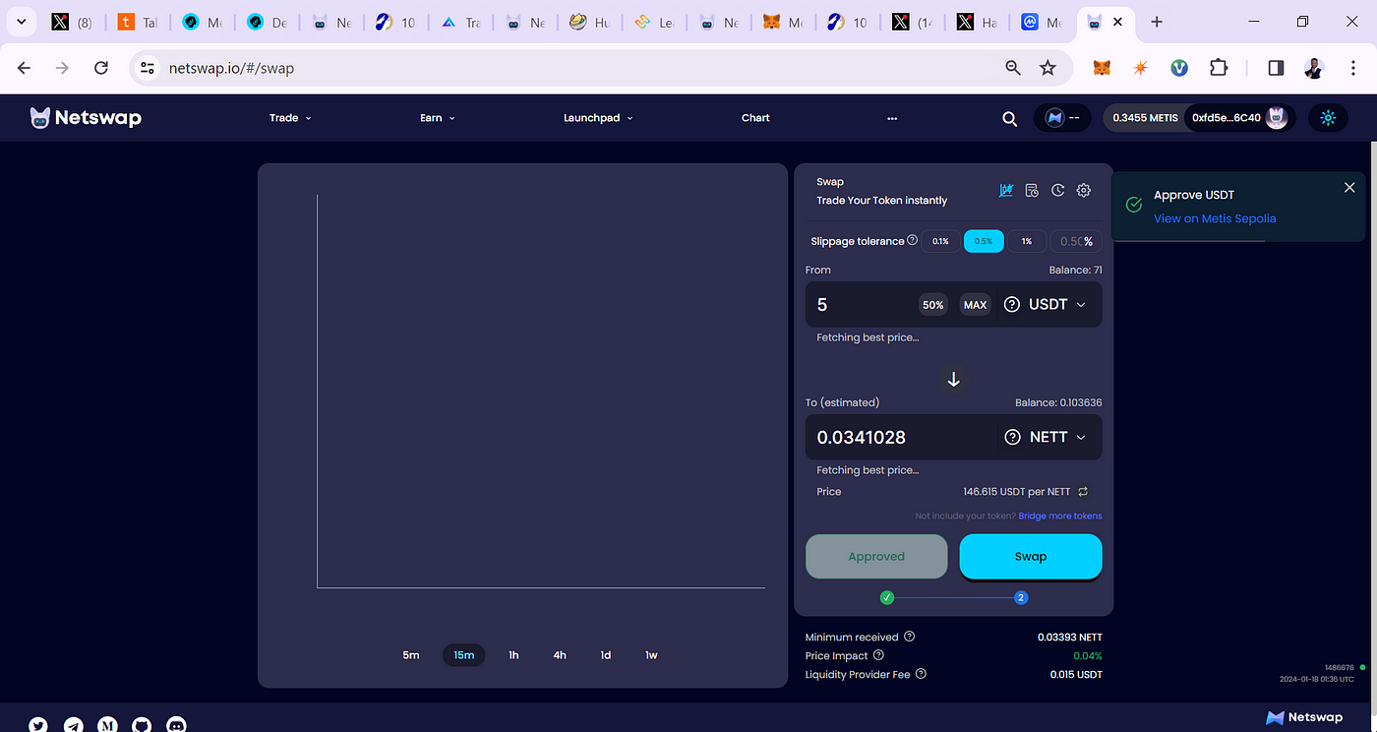Image resolution: width=1377 pixels, height=732 pixels.
Task: Open the MetaMask browser extension
Action: tap(1104, 68)
